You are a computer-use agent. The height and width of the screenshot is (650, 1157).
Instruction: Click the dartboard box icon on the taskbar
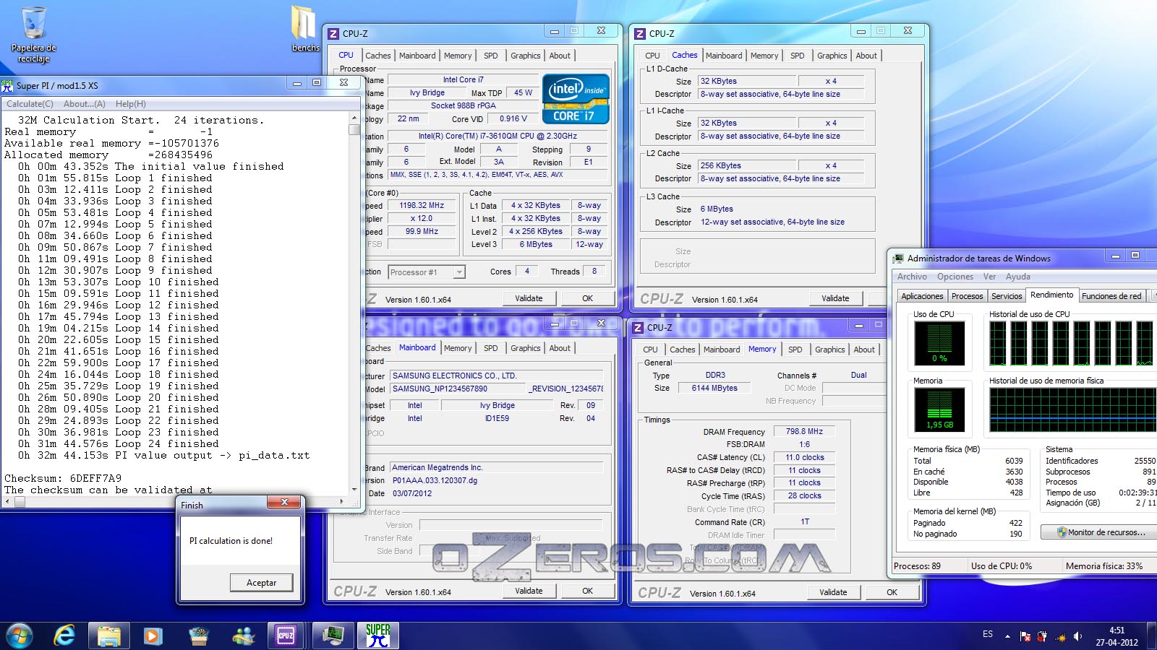[198, 636]
